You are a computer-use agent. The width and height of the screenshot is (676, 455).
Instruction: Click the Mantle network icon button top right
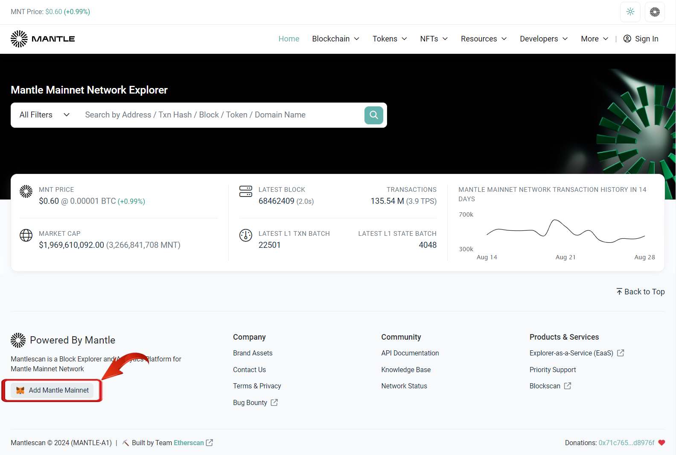click(x=655, y=12)
